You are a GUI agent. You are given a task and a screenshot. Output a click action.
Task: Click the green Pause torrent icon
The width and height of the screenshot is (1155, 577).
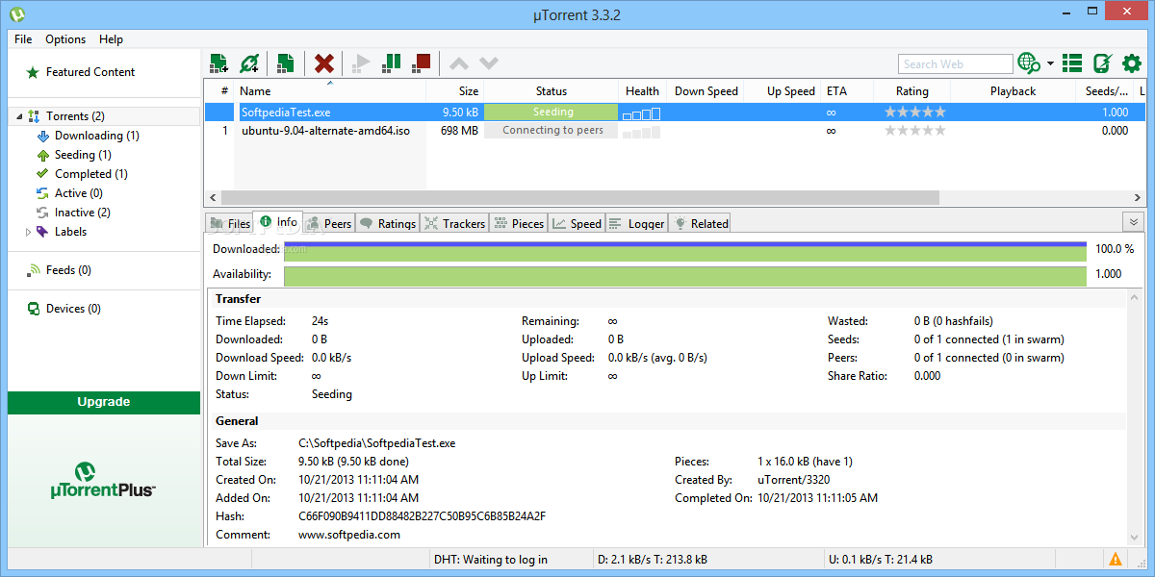tap(391, 63)
